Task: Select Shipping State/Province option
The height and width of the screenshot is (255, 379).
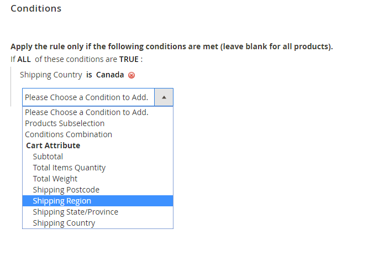Action: 75,212
